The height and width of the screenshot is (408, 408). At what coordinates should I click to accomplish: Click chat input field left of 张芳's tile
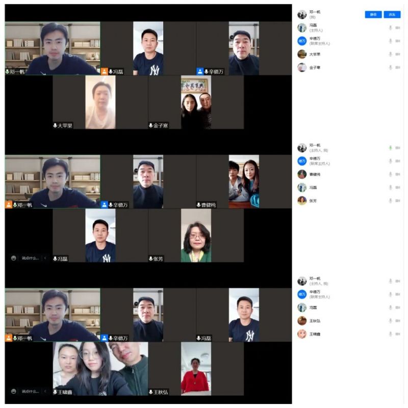pos(30,259)
